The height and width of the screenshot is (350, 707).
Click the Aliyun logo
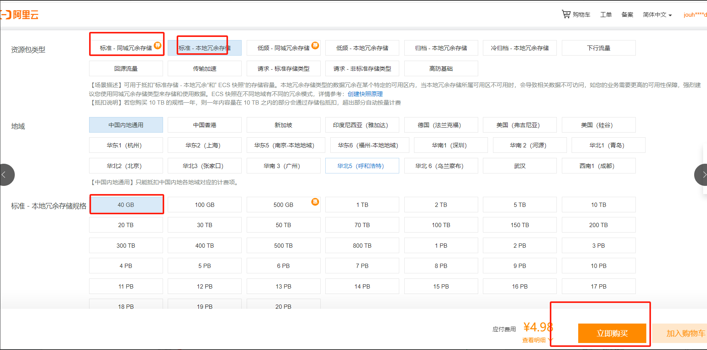[x=20, y=15]
